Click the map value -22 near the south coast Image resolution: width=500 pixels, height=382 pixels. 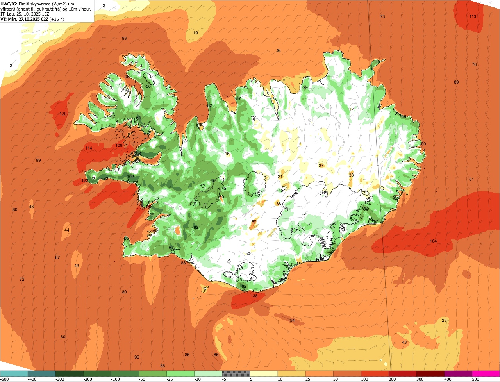pyautogui.click(x=286, y=264)
